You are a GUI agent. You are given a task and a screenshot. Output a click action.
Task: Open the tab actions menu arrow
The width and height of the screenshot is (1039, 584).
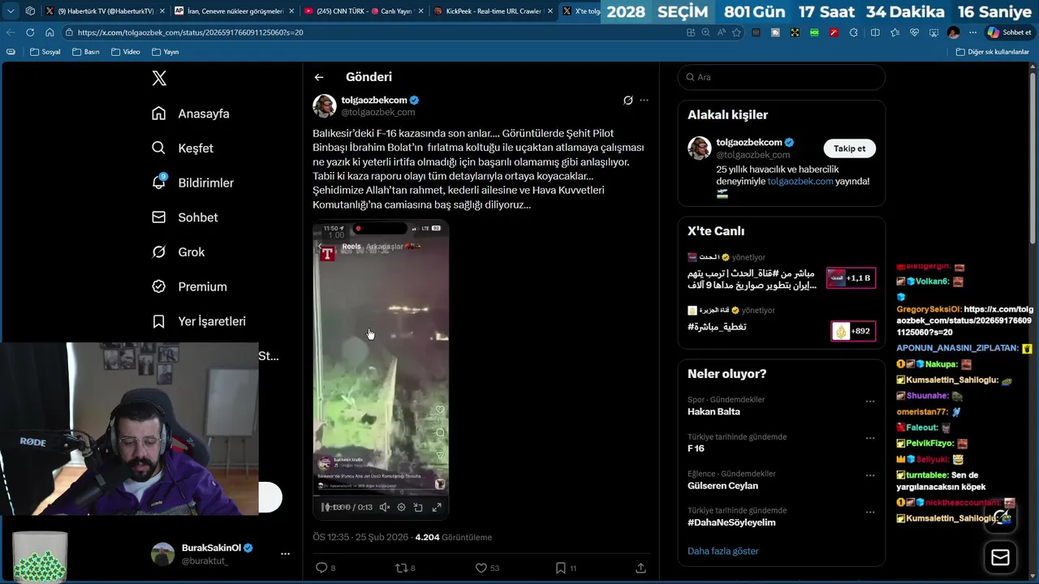[x=11, y=11]
